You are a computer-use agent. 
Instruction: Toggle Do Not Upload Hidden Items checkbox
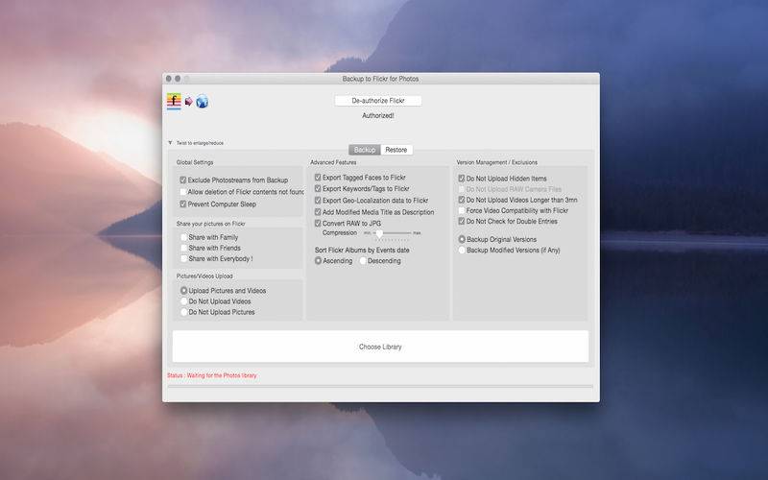462,179
